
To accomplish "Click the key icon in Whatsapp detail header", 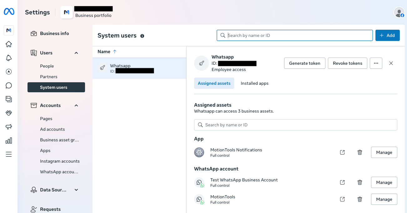I will tap(202, 63).
